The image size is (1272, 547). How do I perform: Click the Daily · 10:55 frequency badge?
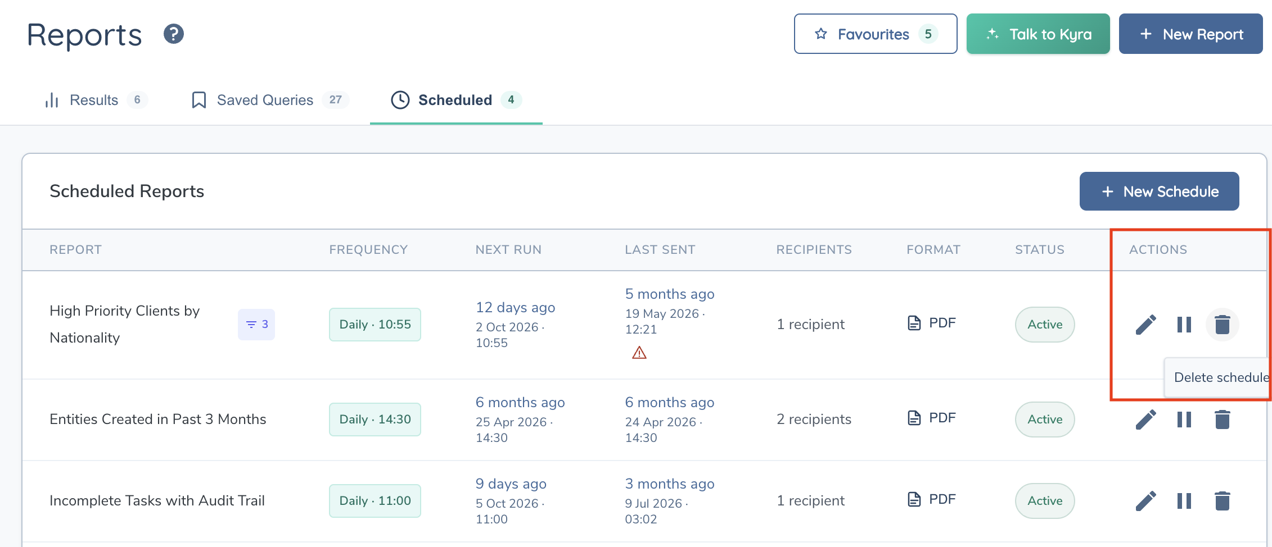point(375,325)
